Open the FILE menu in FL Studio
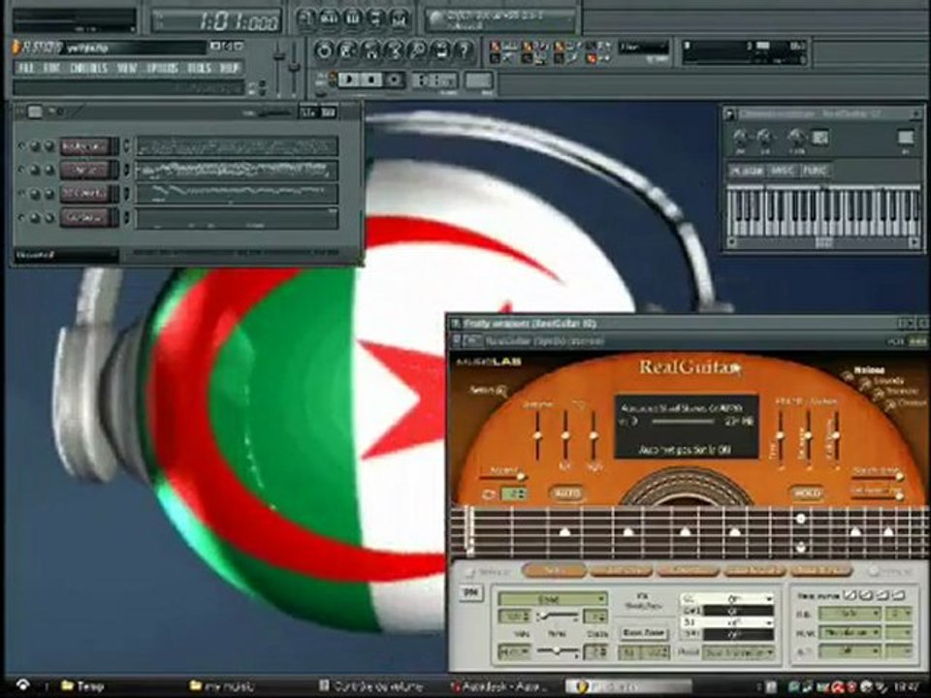The height and width of the screenshot is (698, 931). click(26, 68)
